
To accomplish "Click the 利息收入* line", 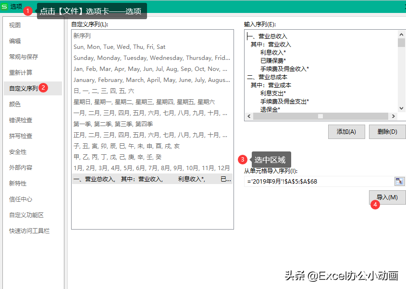I will click(273, 52).
